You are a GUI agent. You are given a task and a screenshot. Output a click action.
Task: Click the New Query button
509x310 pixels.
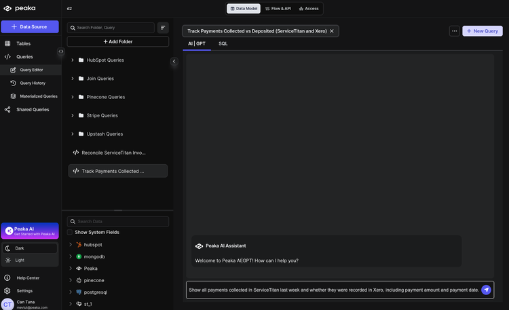[x=483, y=31]
